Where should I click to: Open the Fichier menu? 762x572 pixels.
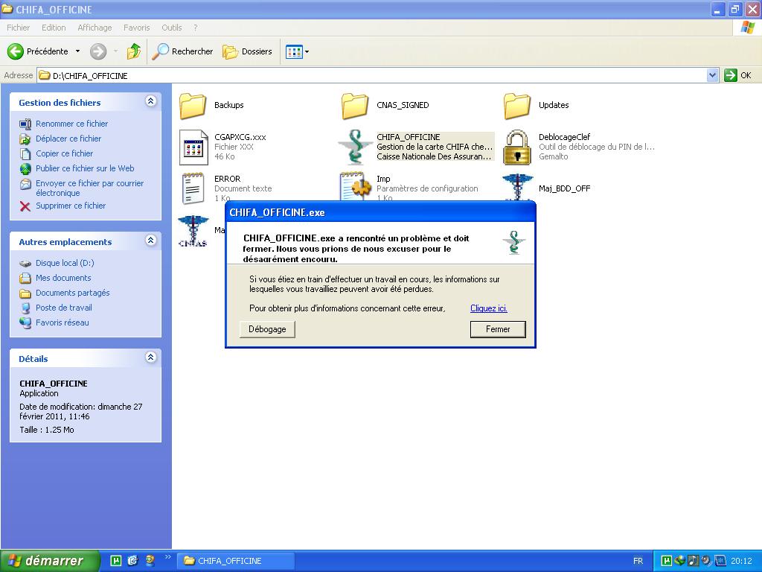[18, 28]
